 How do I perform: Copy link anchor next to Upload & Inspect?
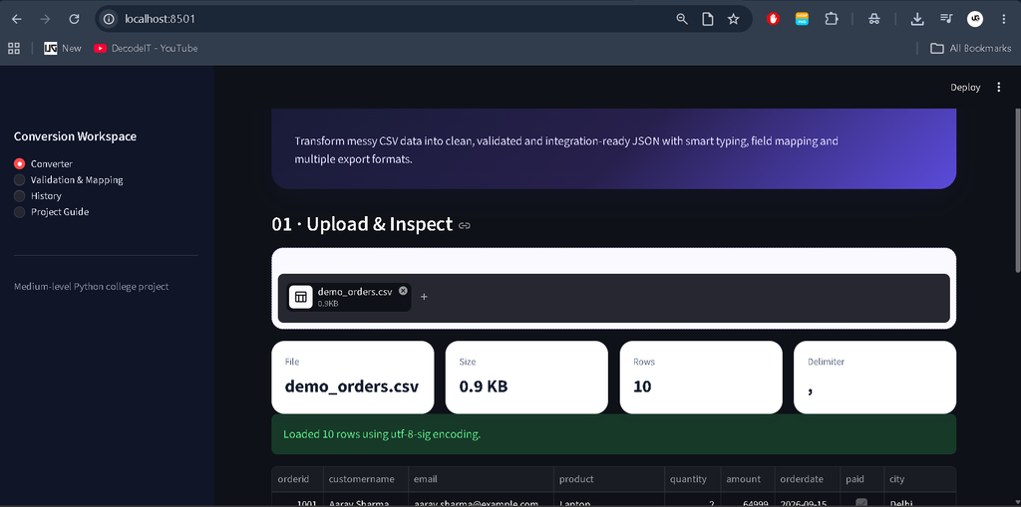(465, 226)
